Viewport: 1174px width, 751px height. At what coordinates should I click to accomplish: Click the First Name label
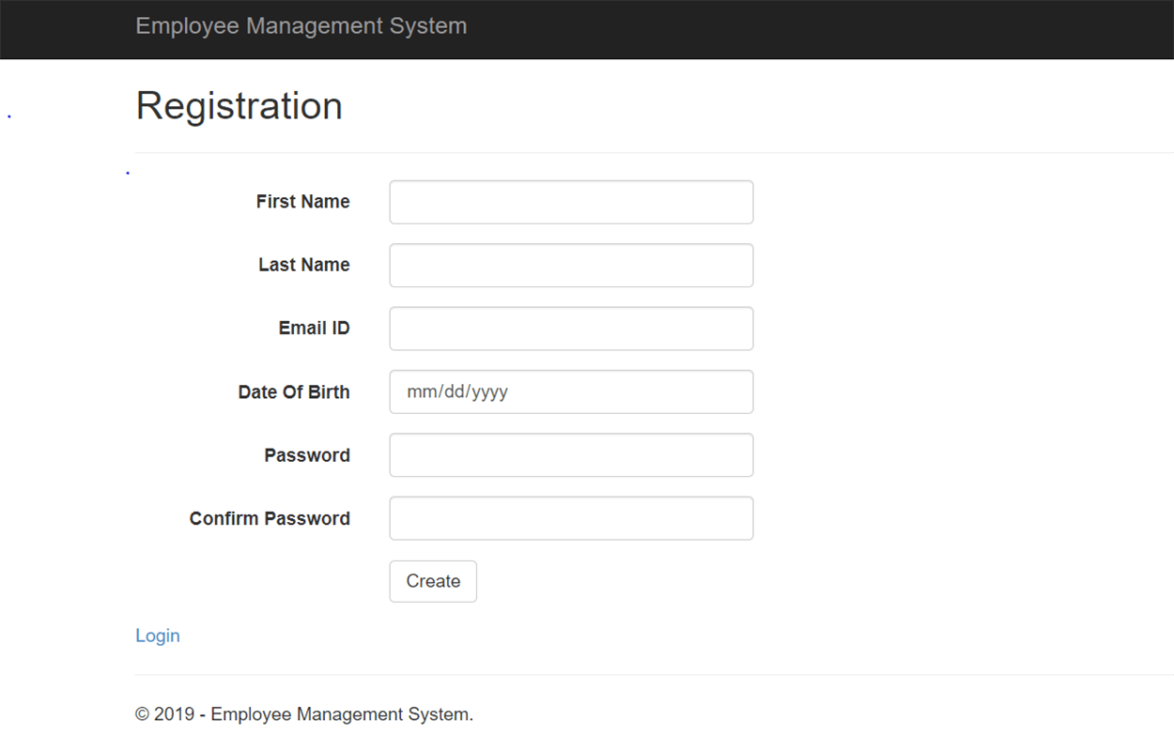tap(302, 201)
